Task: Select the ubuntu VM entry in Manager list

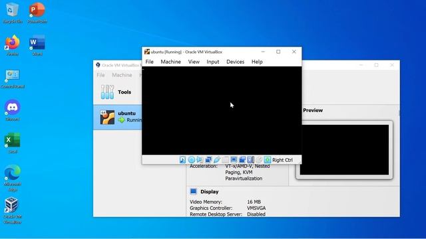Action: pos(117,117)
